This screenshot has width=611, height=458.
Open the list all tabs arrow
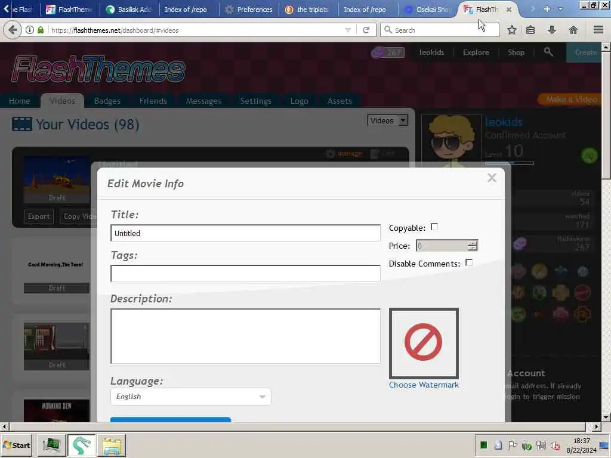click(x=561, y=9)
